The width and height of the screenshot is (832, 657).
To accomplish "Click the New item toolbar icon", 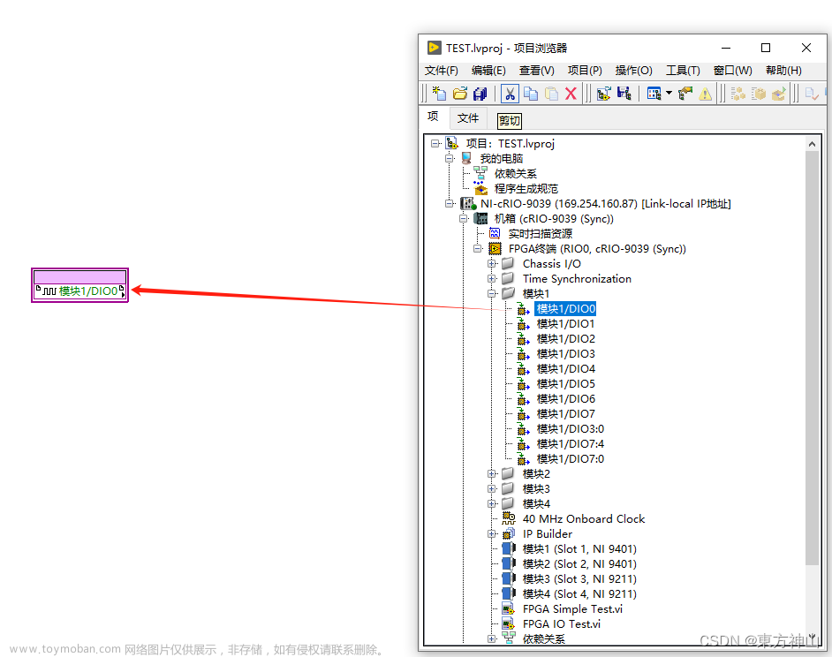I will [439, 94].
